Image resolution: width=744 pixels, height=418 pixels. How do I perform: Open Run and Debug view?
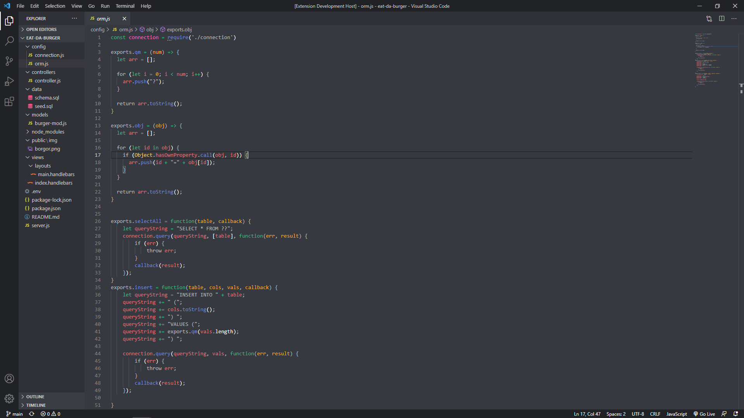(x=9, y=81)
